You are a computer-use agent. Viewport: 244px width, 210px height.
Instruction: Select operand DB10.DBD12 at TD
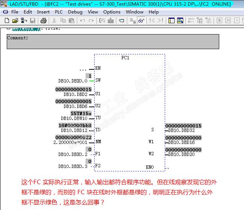coord(74,130)
